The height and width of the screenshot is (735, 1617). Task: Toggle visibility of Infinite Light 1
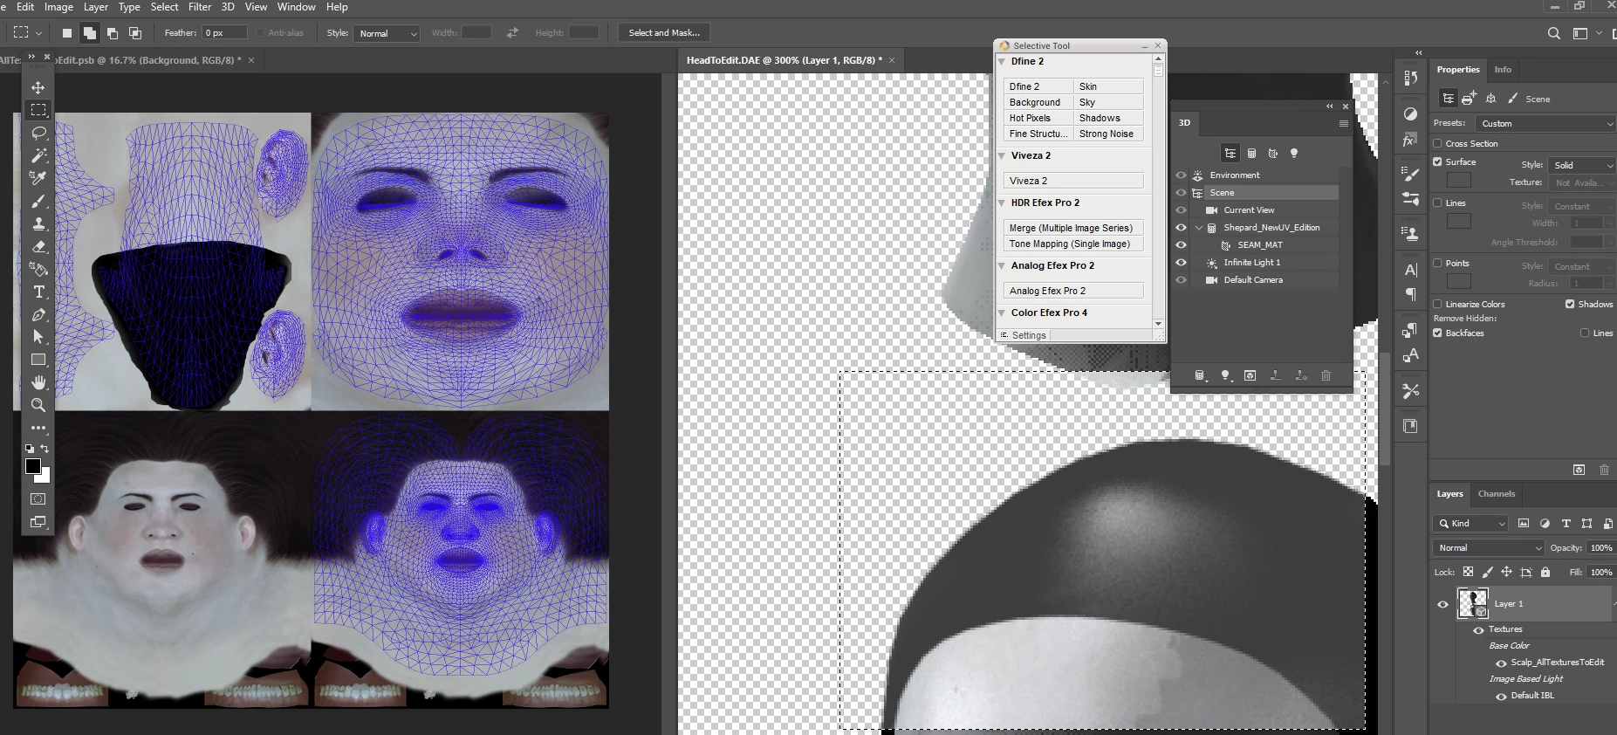(x=1181, y=263)
